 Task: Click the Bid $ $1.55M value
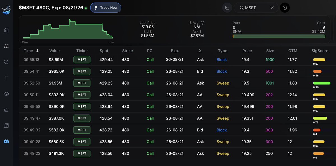click(x=148, y=36)
